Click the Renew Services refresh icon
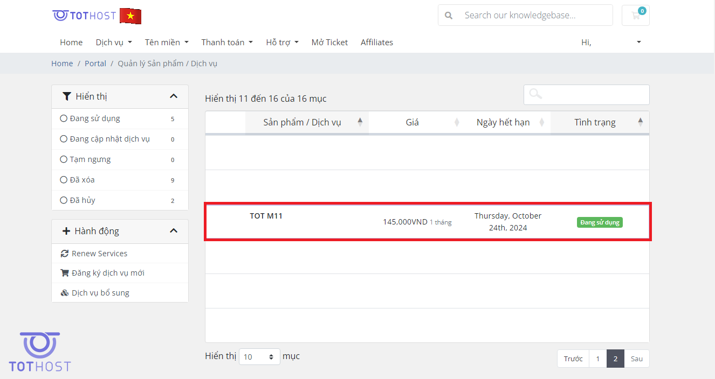 coord(64,253)
